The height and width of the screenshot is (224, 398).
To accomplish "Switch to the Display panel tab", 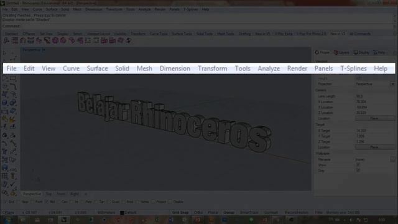I will click(361, 52).
